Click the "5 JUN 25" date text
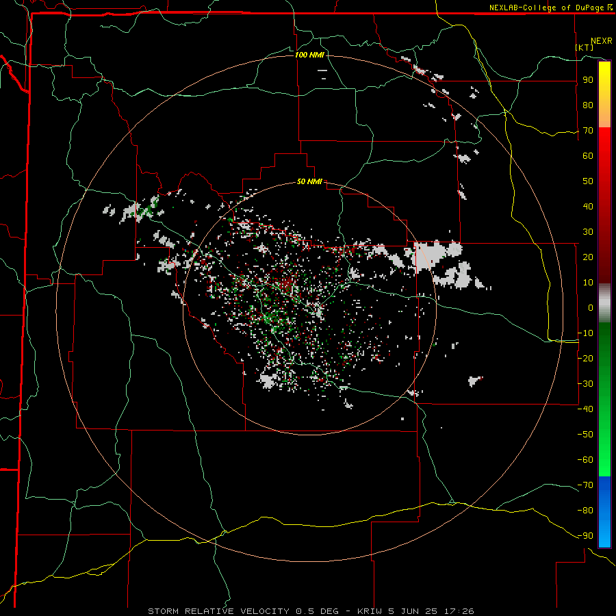This screenshot has height=616, width=616. (x=413, y=611)
